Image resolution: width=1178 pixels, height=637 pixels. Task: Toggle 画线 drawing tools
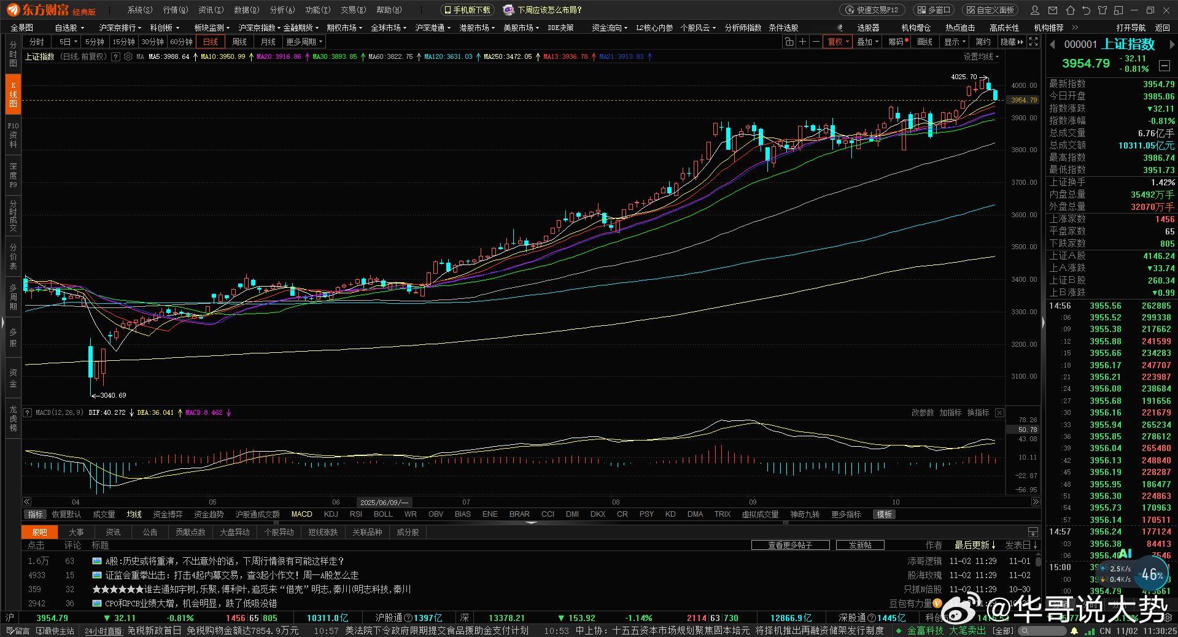[x=924, y=42]
